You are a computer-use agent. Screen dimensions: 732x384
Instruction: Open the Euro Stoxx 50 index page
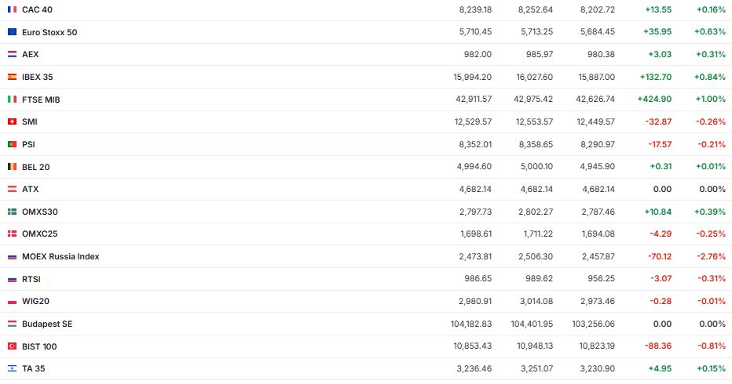pyautogui.click(x=49, y=32)
